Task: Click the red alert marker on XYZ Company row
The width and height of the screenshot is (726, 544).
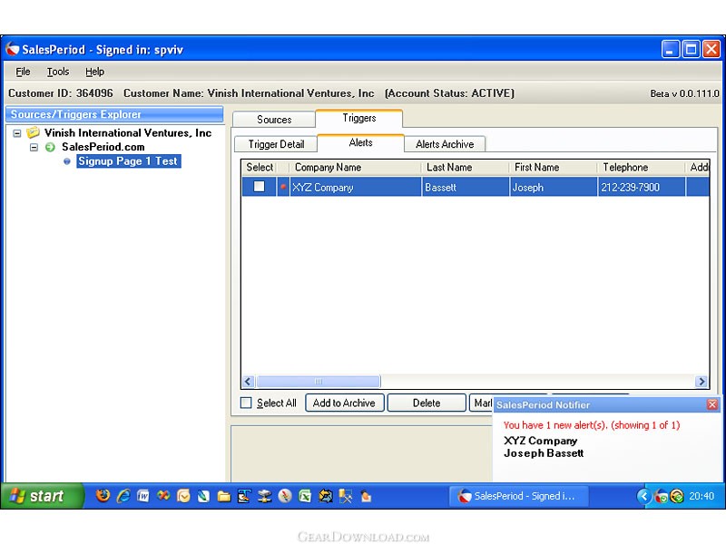Action: [283, 187]
